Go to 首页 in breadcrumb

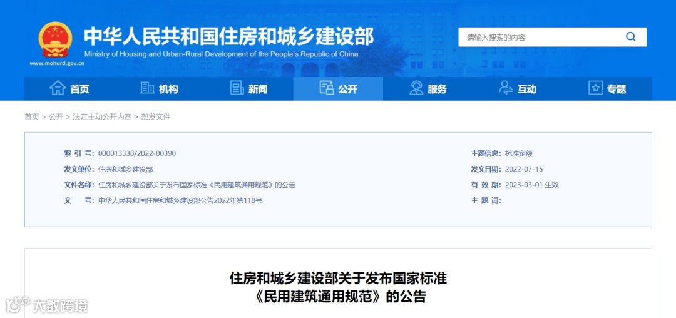pyautogui.click(x=32, y=117)
